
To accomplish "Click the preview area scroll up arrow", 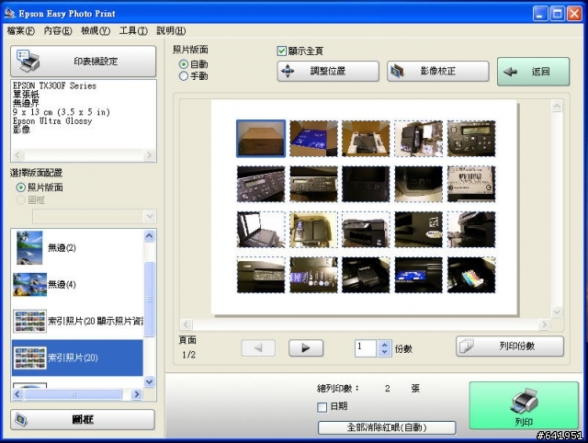I will click(557, 107).
